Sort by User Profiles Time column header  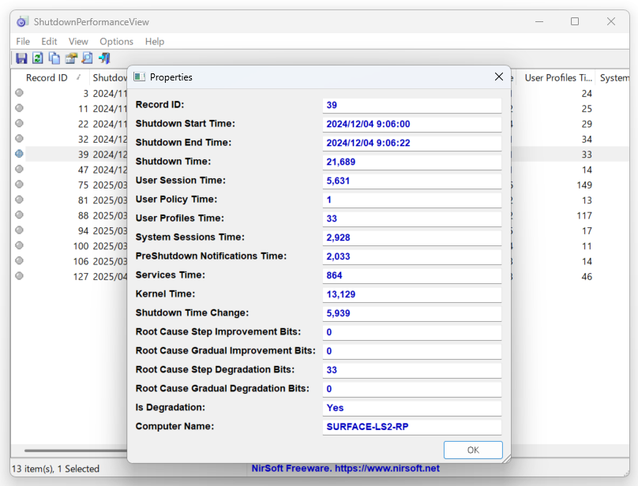tap(557, 77)
